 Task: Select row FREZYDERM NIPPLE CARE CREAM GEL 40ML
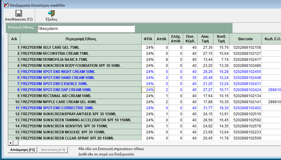point(81,102)
